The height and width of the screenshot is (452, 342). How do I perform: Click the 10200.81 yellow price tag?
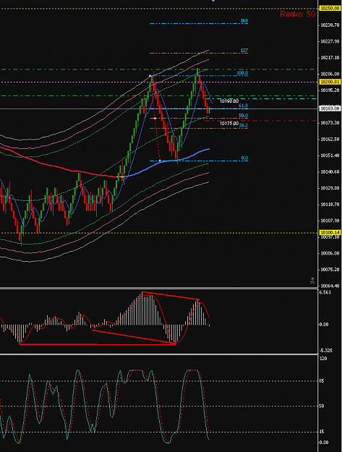point(330,82)
